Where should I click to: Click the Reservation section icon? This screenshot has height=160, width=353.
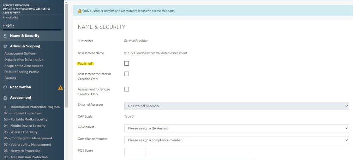(5, 87)
